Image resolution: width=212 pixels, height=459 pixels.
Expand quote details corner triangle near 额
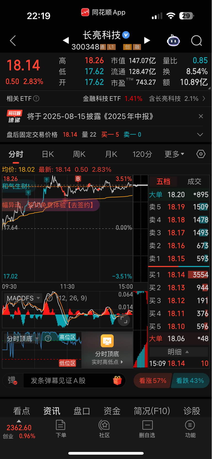[x=209, y=88]
